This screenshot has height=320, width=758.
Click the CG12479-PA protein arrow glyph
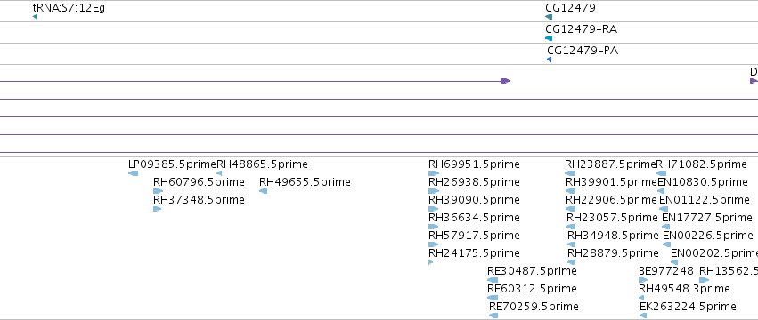point(550,60)
